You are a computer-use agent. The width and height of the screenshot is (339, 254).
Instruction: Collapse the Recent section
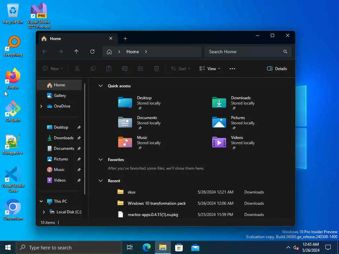[x=101, y=181]
